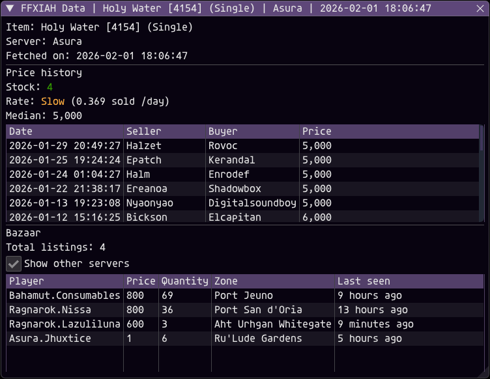This screenshot has height=379, width=490.
Task: Collapse the FFXIAH Data window triangle
Action: [10, 8]
